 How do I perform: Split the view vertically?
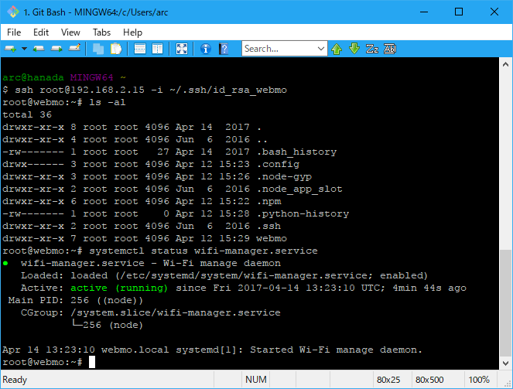coord(157,49)
